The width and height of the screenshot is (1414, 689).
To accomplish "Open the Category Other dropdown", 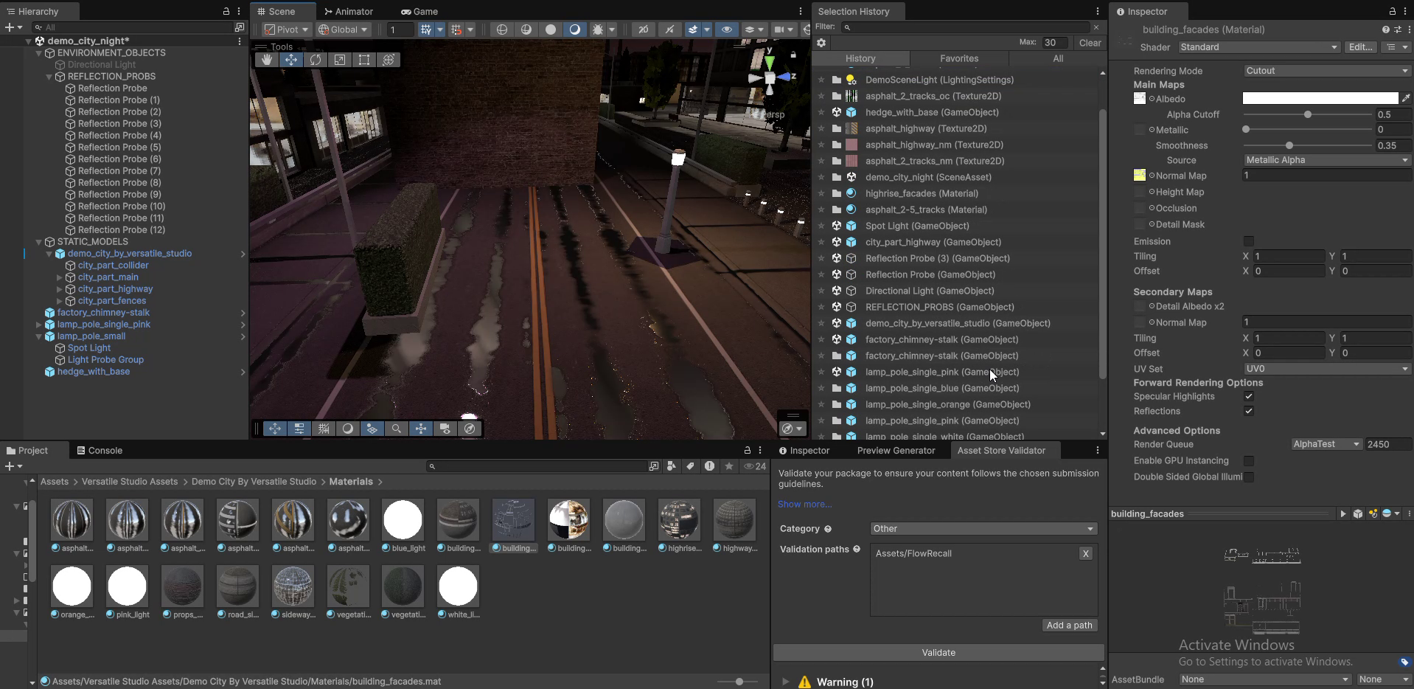I will (x=983, y=528).
